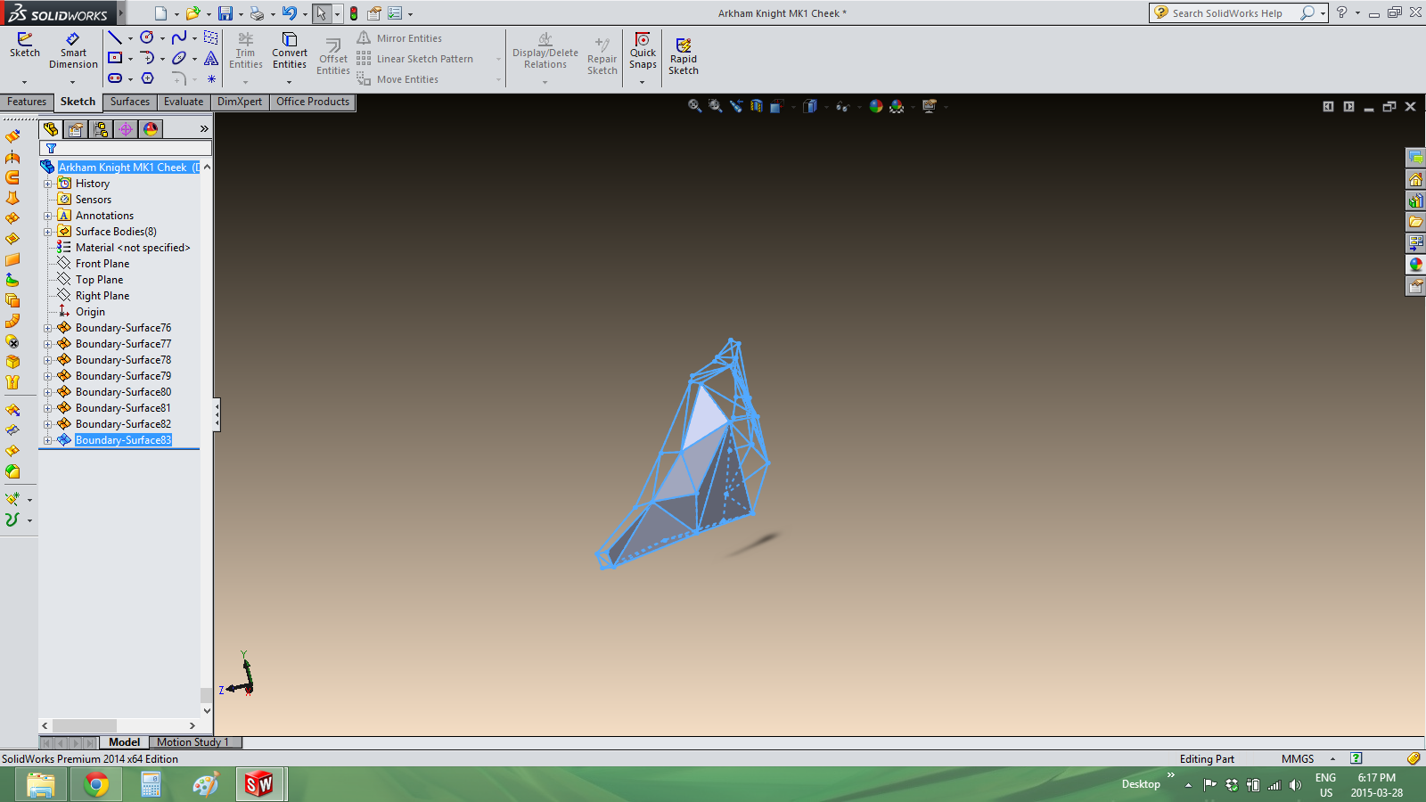
Task: Expand the Annotations tree node
Action: pos(48,216)
